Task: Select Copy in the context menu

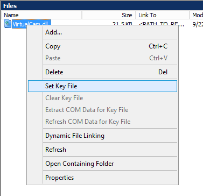Action: (102, 46)
